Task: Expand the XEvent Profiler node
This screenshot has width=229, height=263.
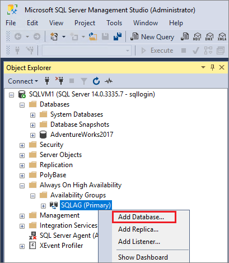Action: [22, 246]
